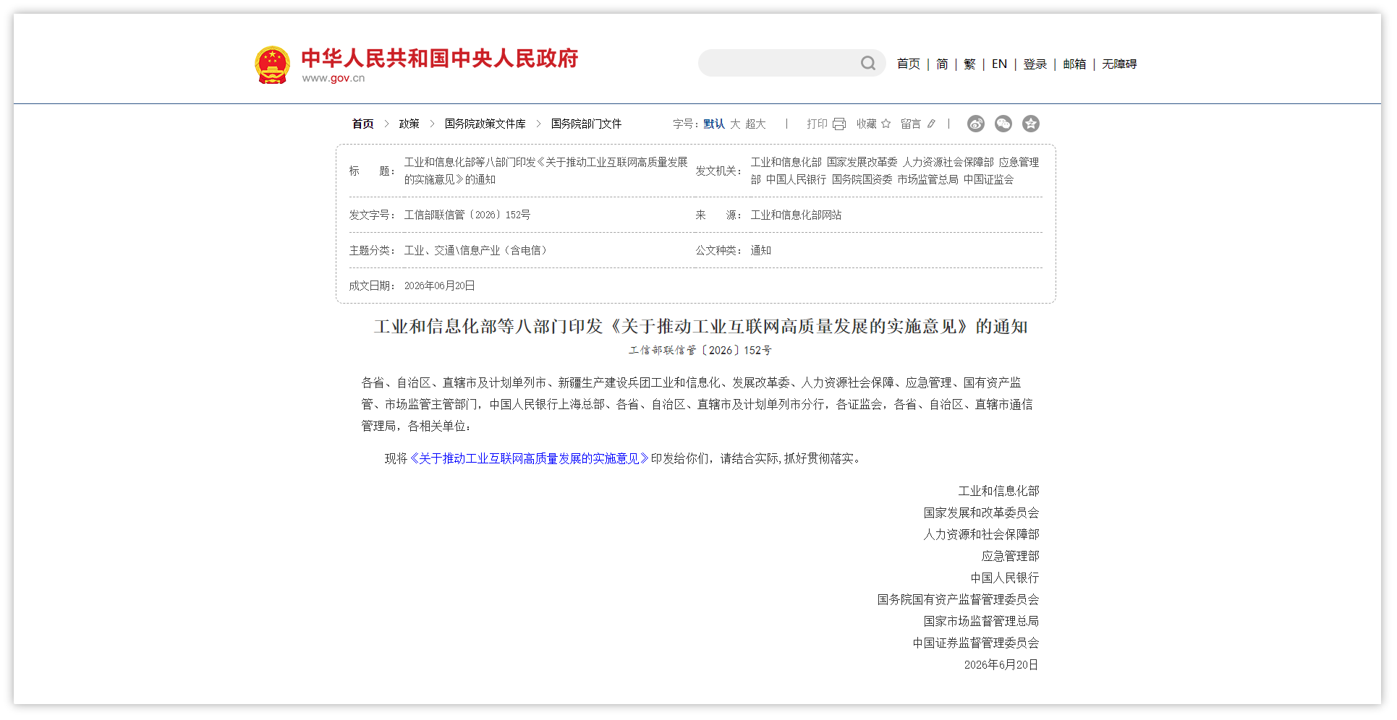Screen dimensions: 1397x720
Task: Switch to traditional Chinese 繁
Action: 969,64
